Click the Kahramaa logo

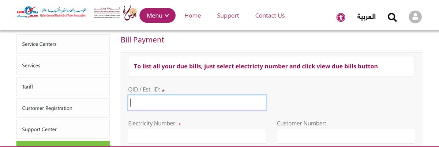pyautogui.click(x=51, y=14)
